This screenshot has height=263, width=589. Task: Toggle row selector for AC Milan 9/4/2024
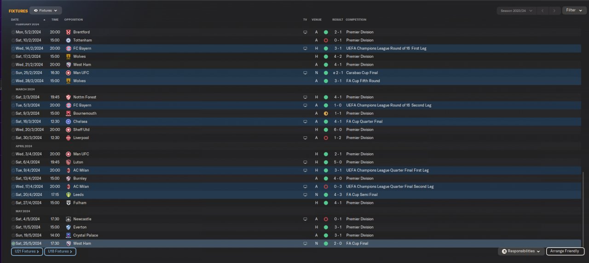point(13,170)
